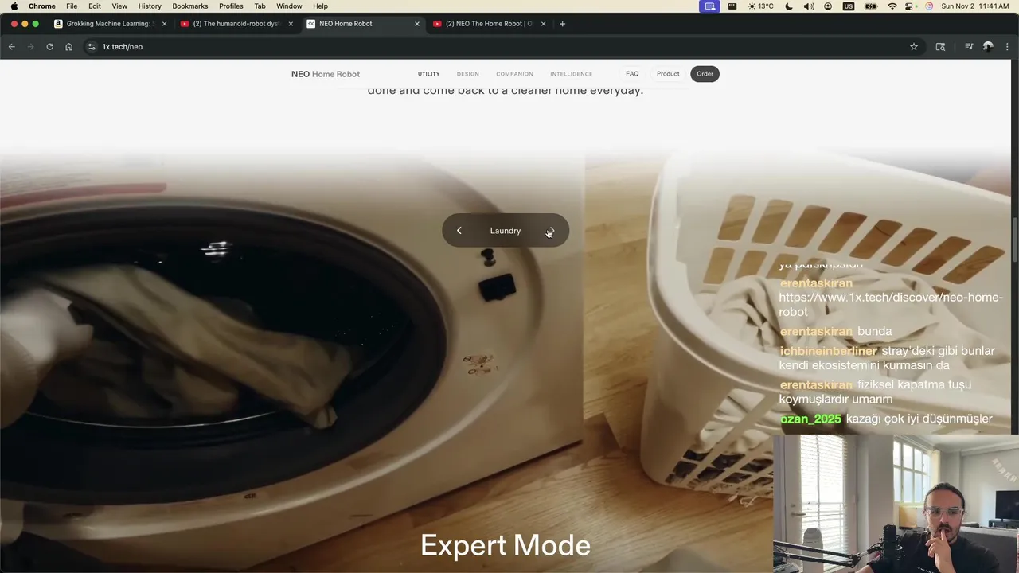The image size is (1019, 573).
Task: Open the FAQ page link
Action: tap(632, 74)
